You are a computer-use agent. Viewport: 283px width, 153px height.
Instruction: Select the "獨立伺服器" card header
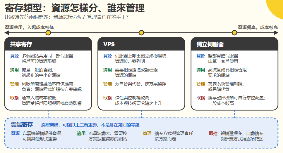pos(234,44)
